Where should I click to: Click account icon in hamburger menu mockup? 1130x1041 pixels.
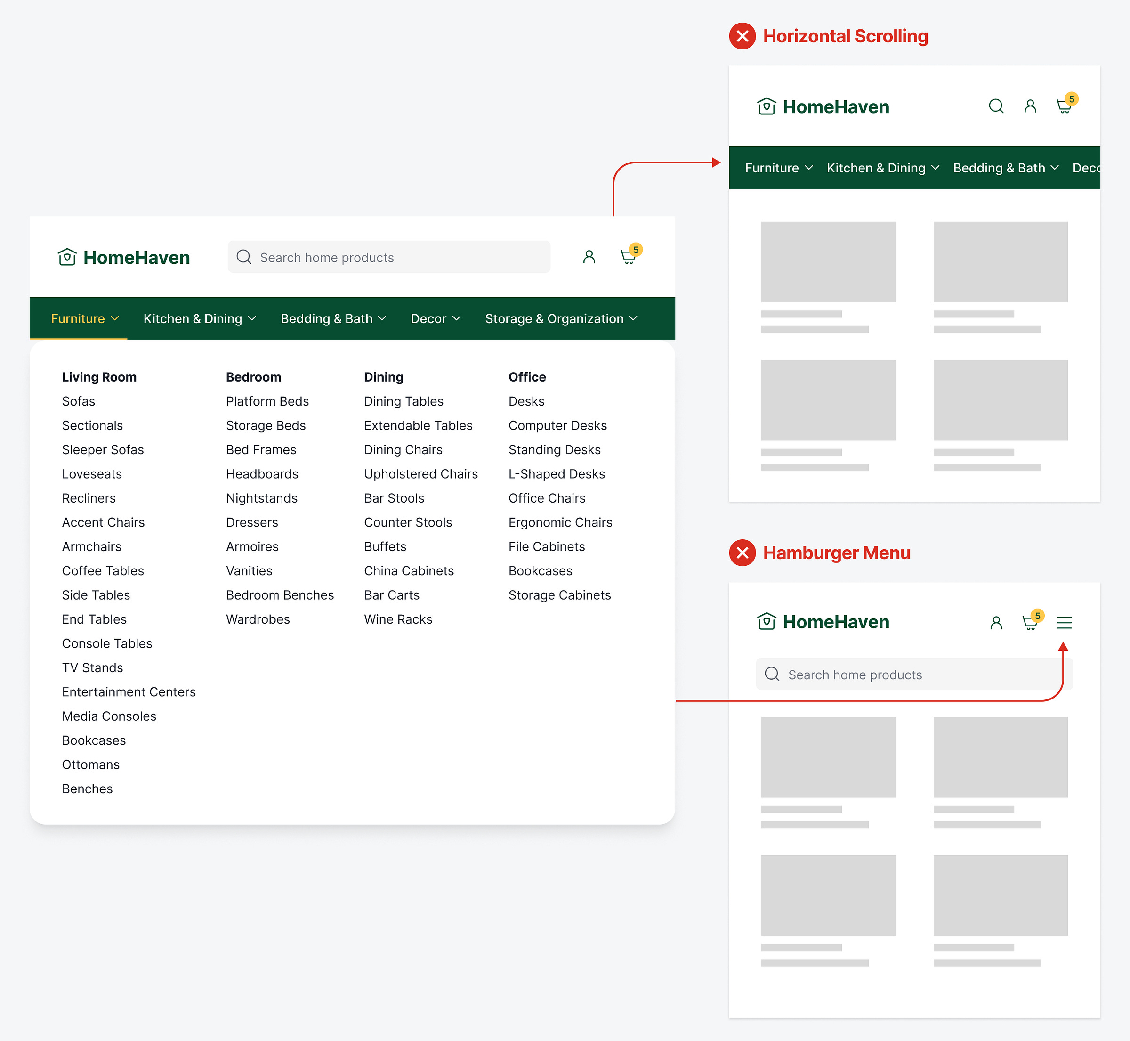[996, 622]
